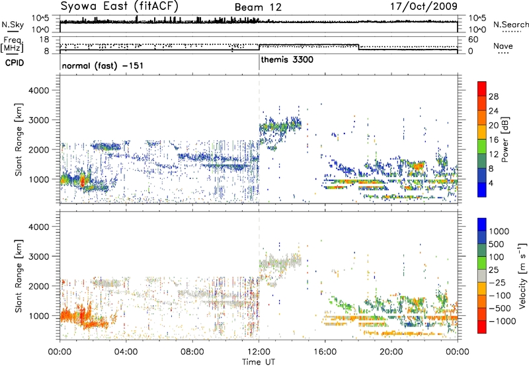Click the gray -25 to 25 Velocity color segment

pos(482,276)
